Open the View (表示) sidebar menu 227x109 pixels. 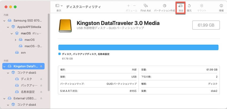59,6
